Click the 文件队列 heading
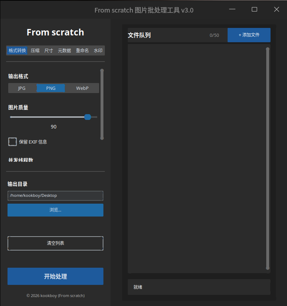Screen dimensions: 287x306 pos(139,35)
